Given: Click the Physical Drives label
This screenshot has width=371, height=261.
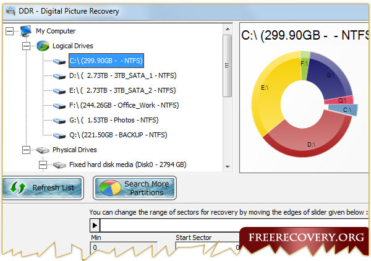Looking at the screenshot, I should (x=75, y=150).
